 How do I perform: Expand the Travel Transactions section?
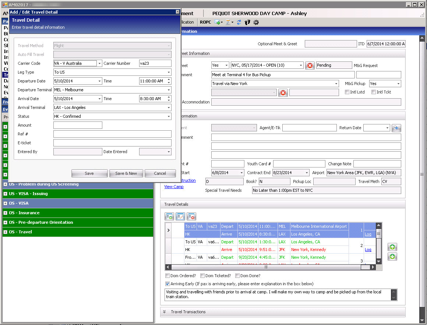click(x=164, y=312)
